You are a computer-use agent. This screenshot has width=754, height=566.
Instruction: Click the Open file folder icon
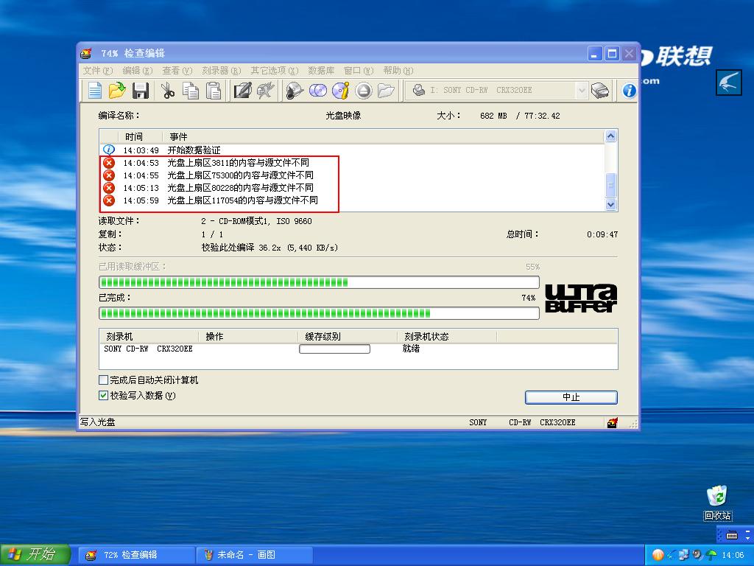[117, 90]
